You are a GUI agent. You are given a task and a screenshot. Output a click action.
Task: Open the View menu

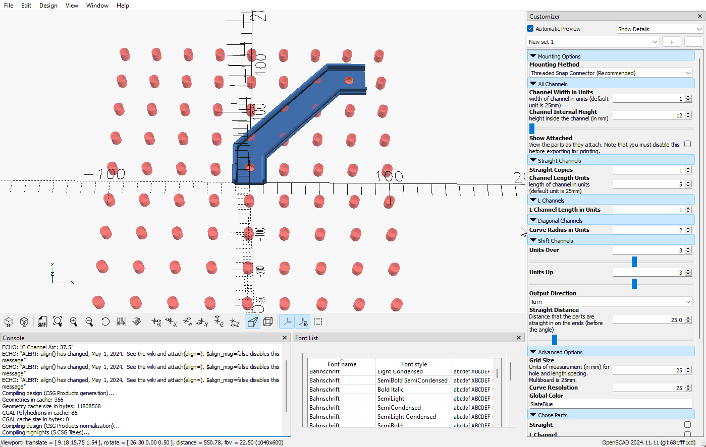click(x=72, y=5)
